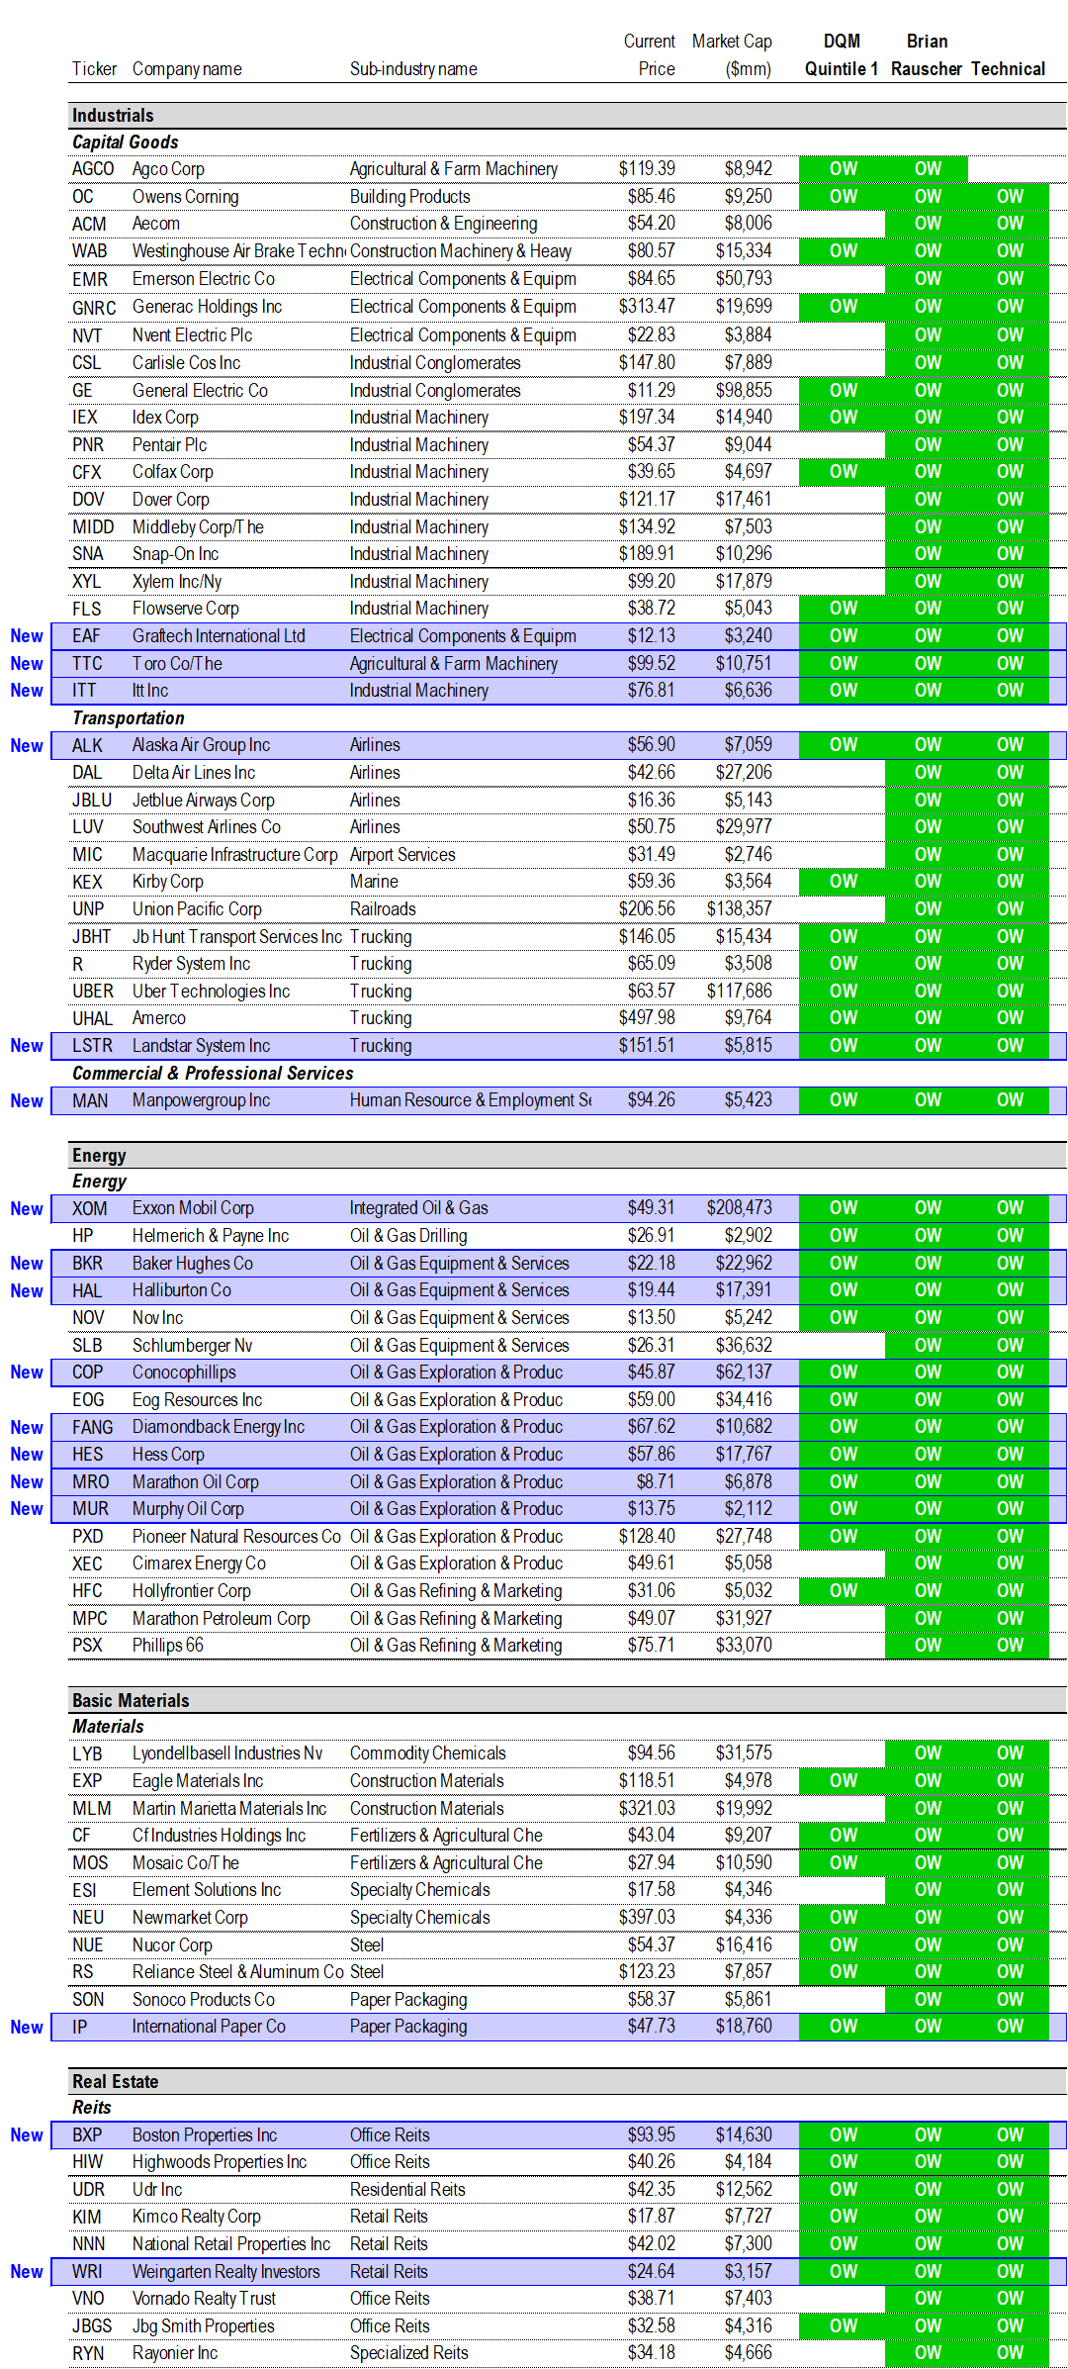Click the GE ticker cell
This screenshot has height=2369, width=1068.
(x=82, y=391)
